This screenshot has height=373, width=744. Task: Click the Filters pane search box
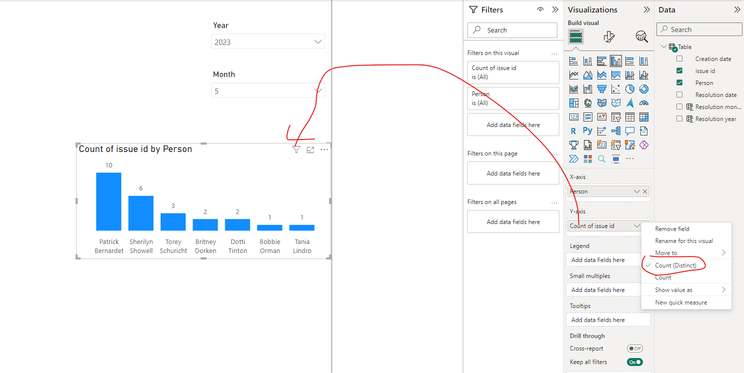512,30
